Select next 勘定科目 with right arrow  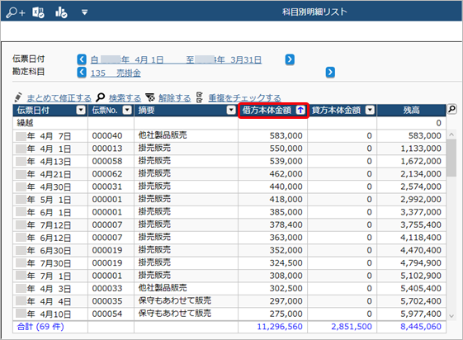[x=330, y=73]
